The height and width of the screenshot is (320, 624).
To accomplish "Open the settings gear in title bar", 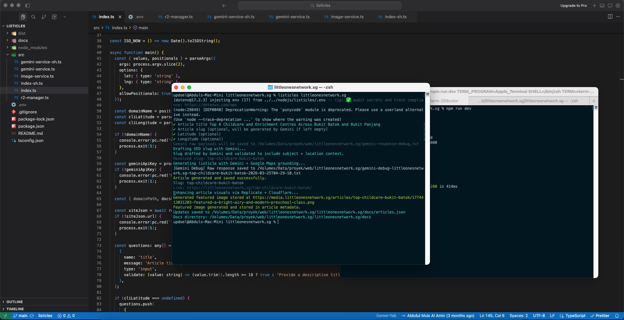I will pos(618,6).
